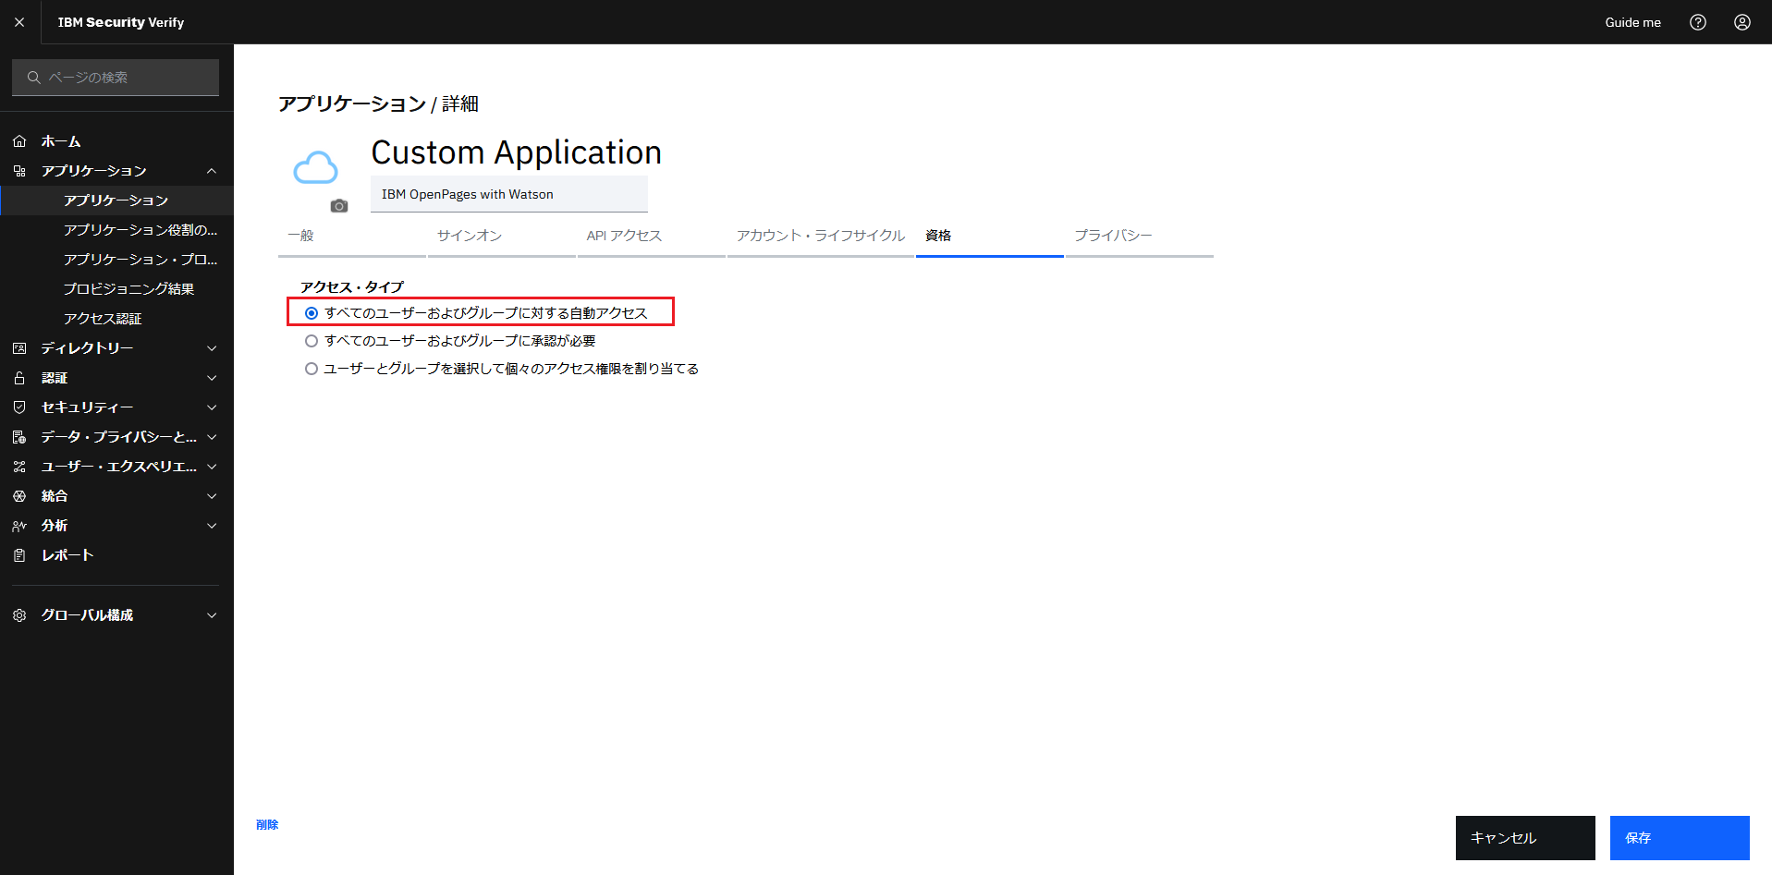
Task: Click the camera icon to change app image
Action: pos(339,206)
